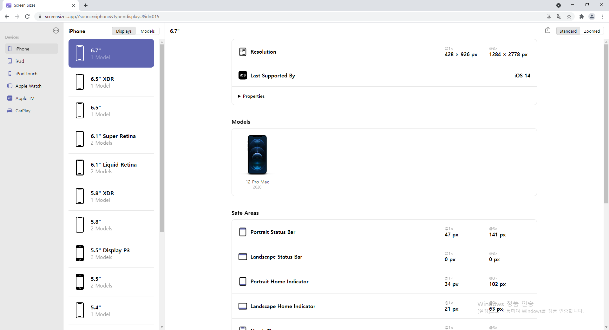Select the 6.7" display entry
Image resolution: width=609 pixels, height=330 pixels.
[111, 53]
